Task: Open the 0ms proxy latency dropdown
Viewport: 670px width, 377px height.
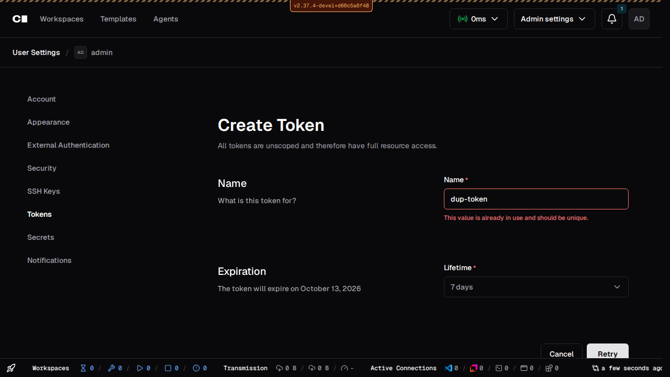Action: 478,19
